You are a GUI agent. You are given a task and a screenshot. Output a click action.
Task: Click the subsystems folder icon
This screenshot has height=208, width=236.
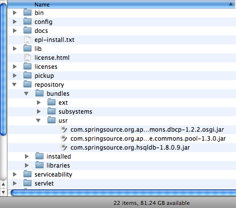coord(51,111)
